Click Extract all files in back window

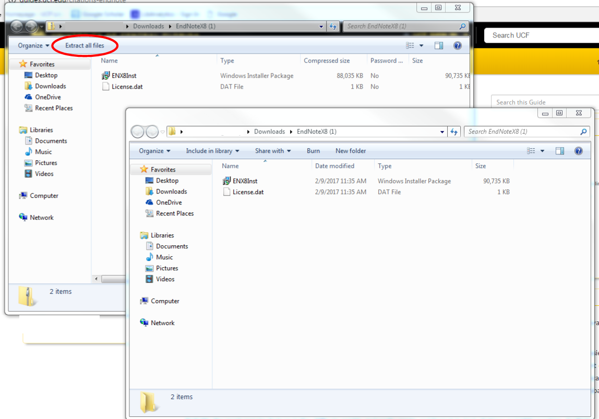[85, 45]
